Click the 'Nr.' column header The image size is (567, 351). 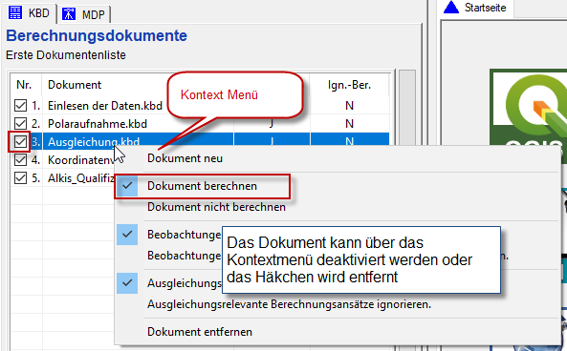coord(24,85)
